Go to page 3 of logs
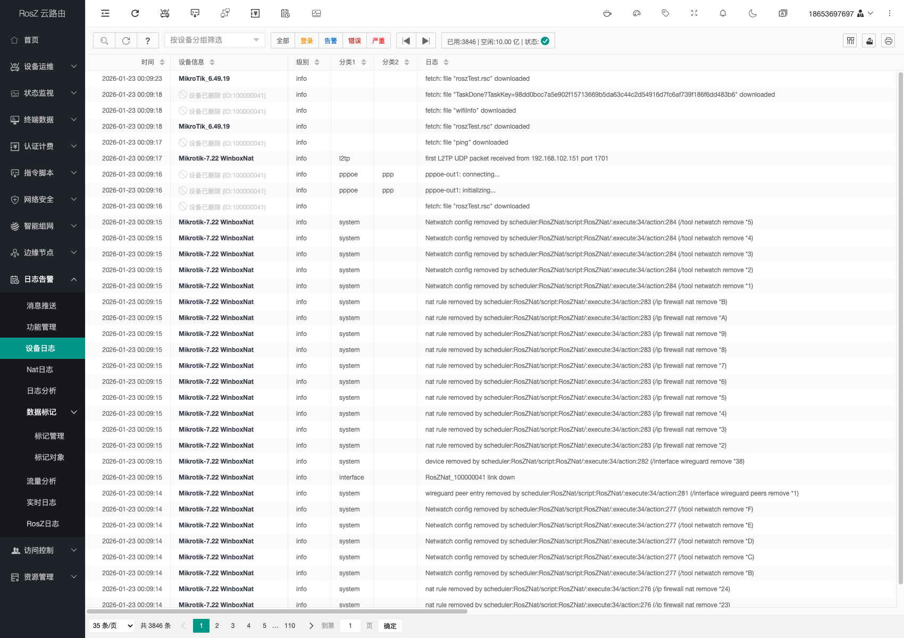 pyautogui.click(x=232, y=626)
